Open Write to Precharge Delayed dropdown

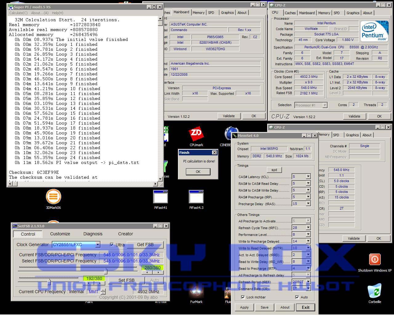pyautogui.click(x=308, y=241)
